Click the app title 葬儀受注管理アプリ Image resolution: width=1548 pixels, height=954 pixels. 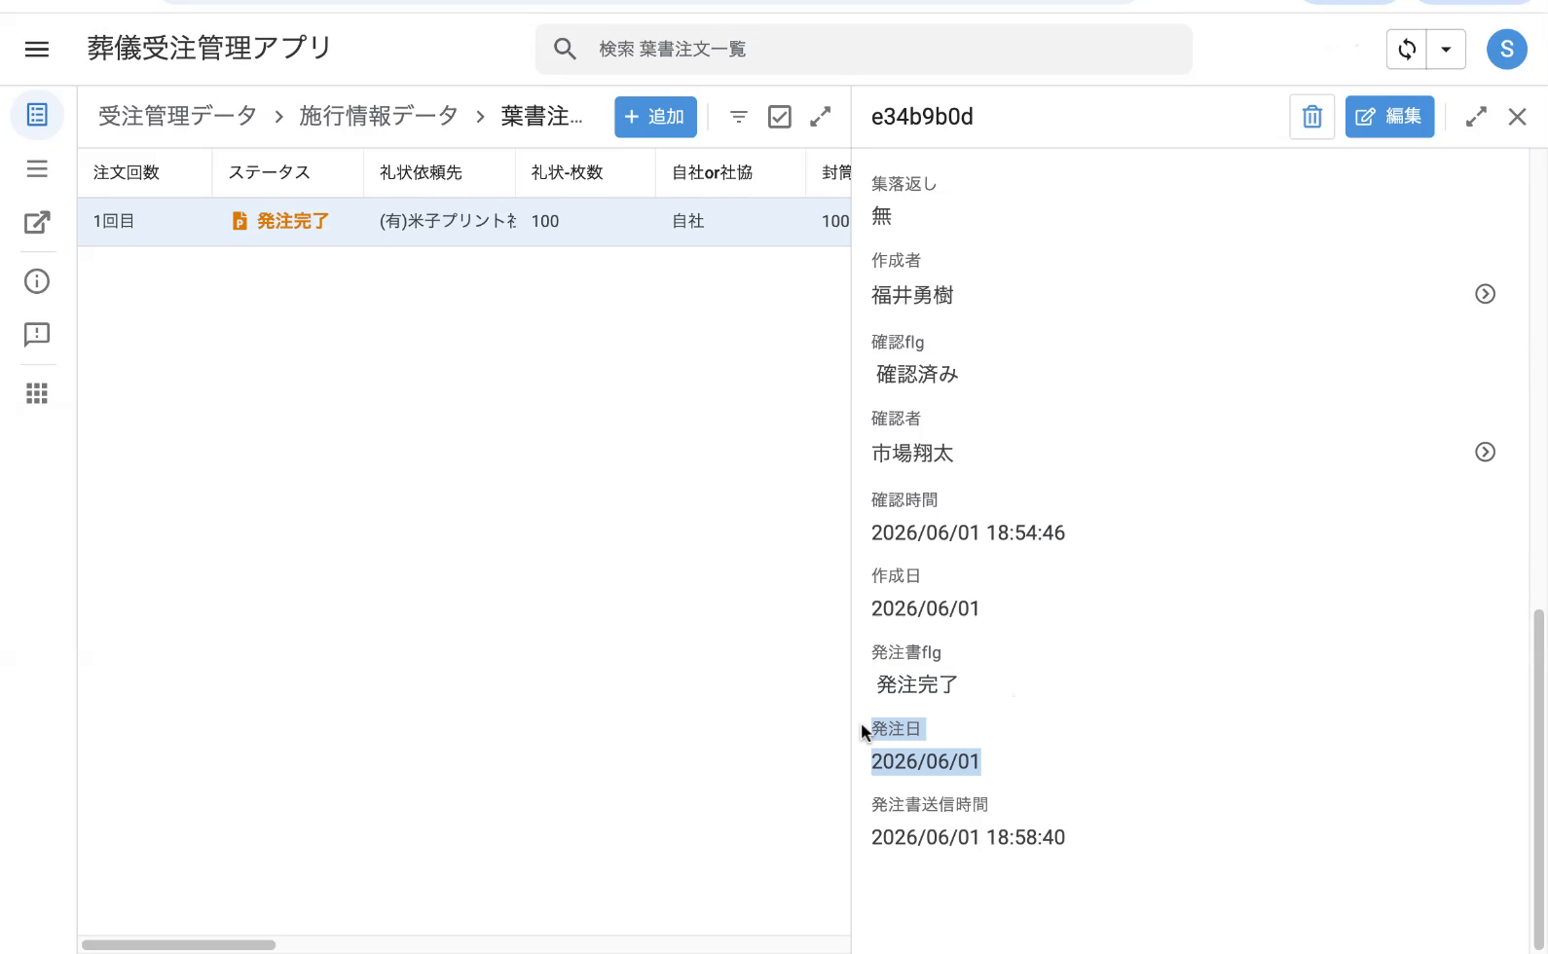pyautogui.click(x=210, y=49)
